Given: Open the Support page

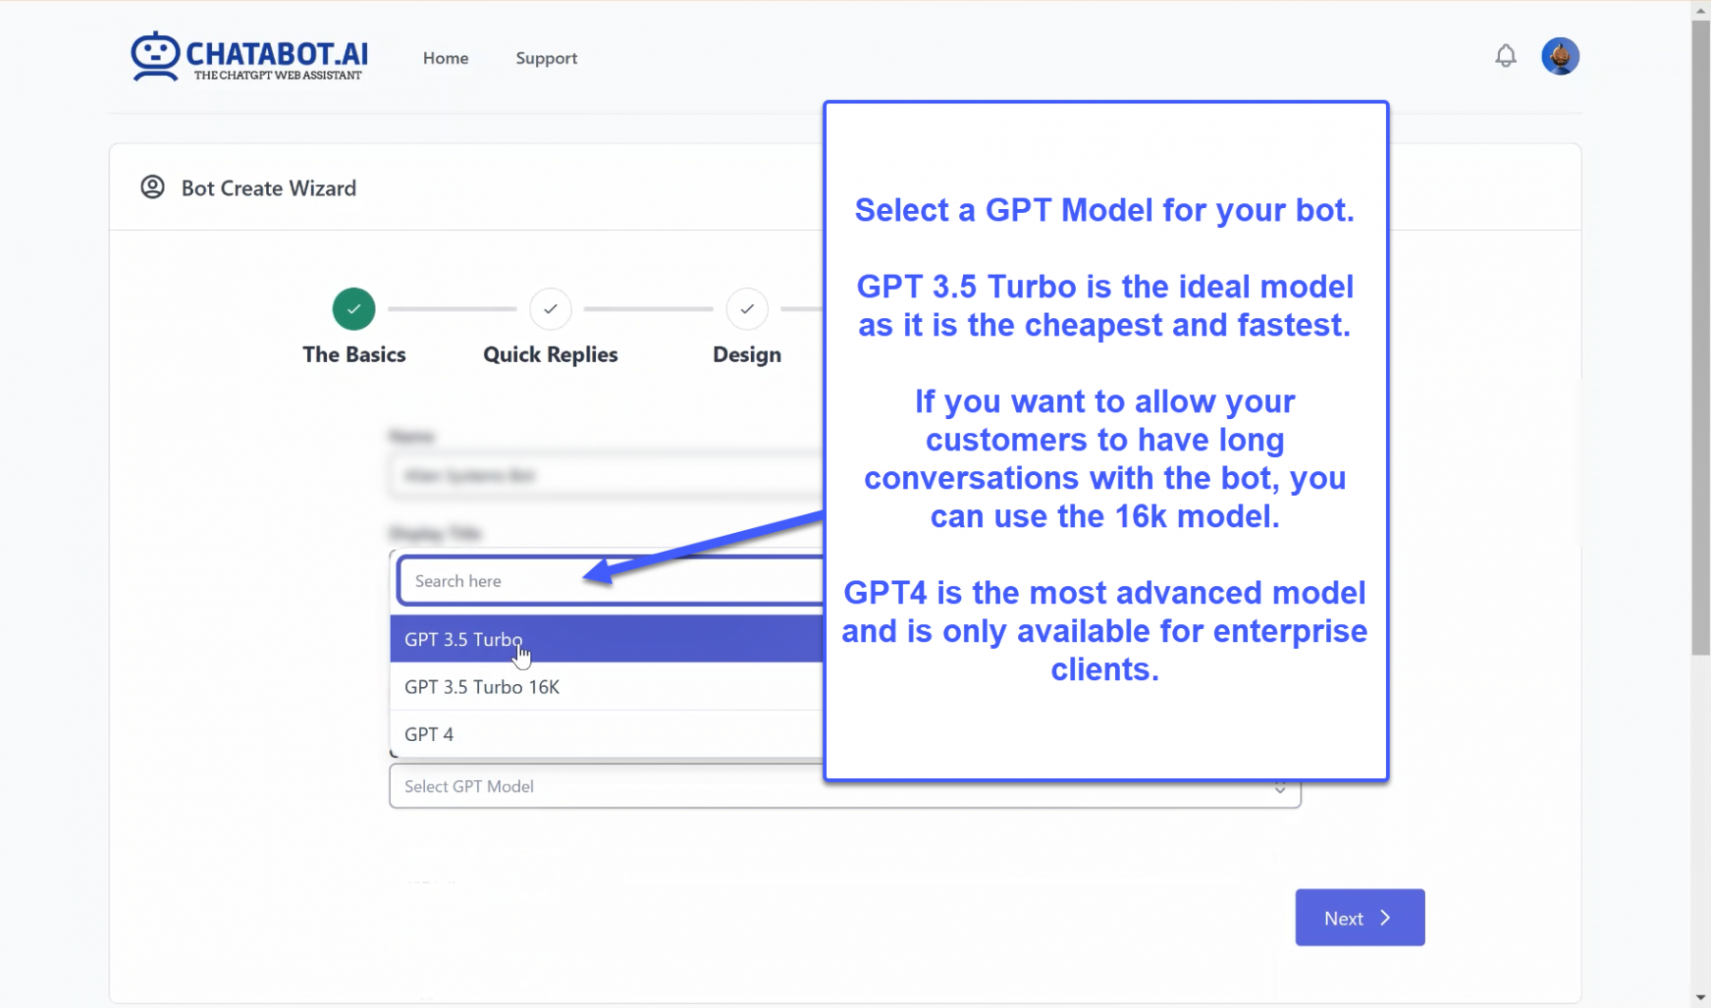Looking at the screenshot, I should pyautogui.click(x=547, y=58).
